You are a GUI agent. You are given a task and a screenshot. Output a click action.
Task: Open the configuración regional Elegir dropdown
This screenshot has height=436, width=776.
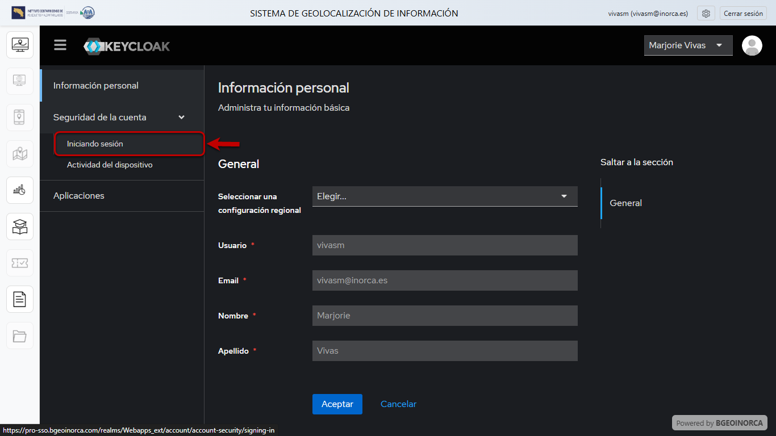[445, 196]
